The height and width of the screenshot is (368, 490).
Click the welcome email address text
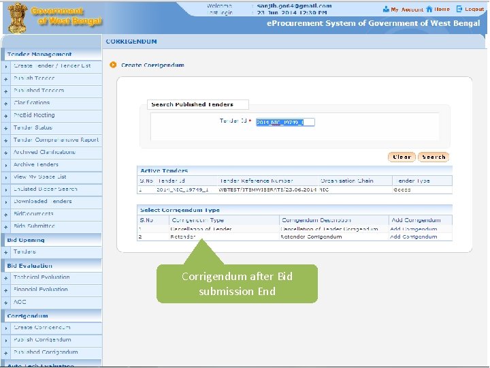click(294, 5)
